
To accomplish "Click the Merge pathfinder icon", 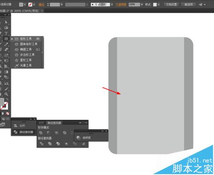I will coord(58,144).
